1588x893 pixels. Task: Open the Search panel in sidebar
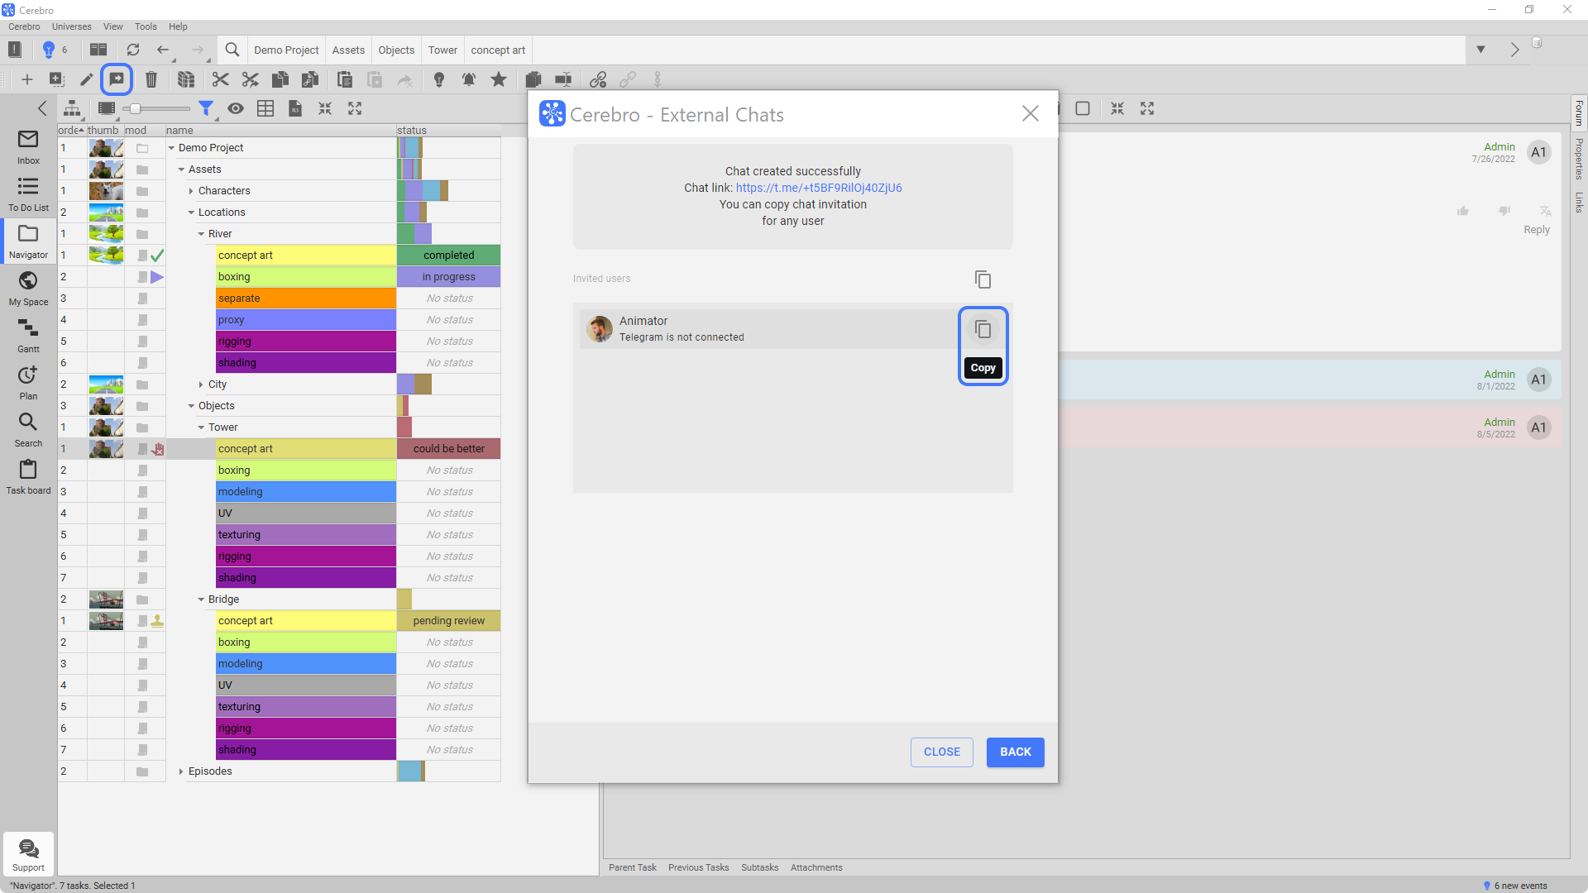[x=28, y=430]
